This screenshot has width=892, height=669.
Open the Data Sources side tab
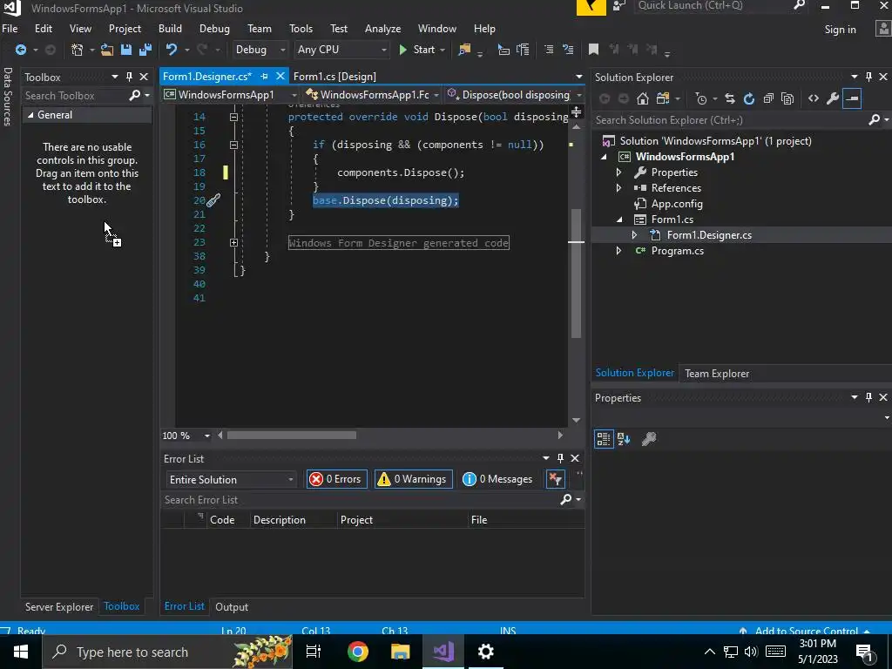pyautogui.click(x=7, y=96)
